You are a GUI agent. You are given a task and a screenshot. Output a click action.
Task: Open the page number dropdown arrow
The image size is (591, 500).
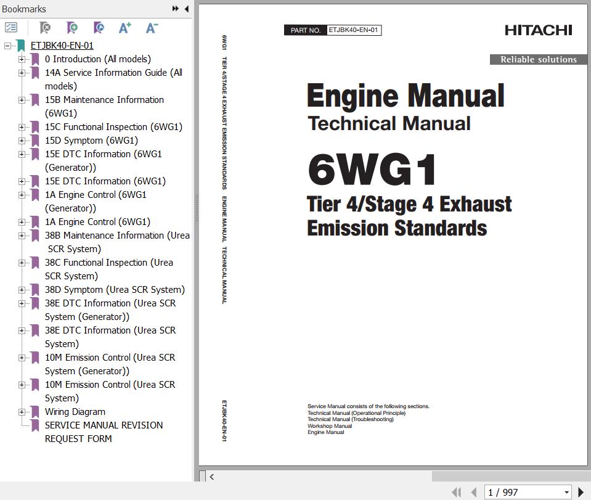coord(566,492)
